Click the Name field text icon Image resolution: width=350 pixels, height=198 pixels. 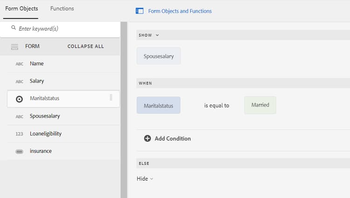click(20, 64)
